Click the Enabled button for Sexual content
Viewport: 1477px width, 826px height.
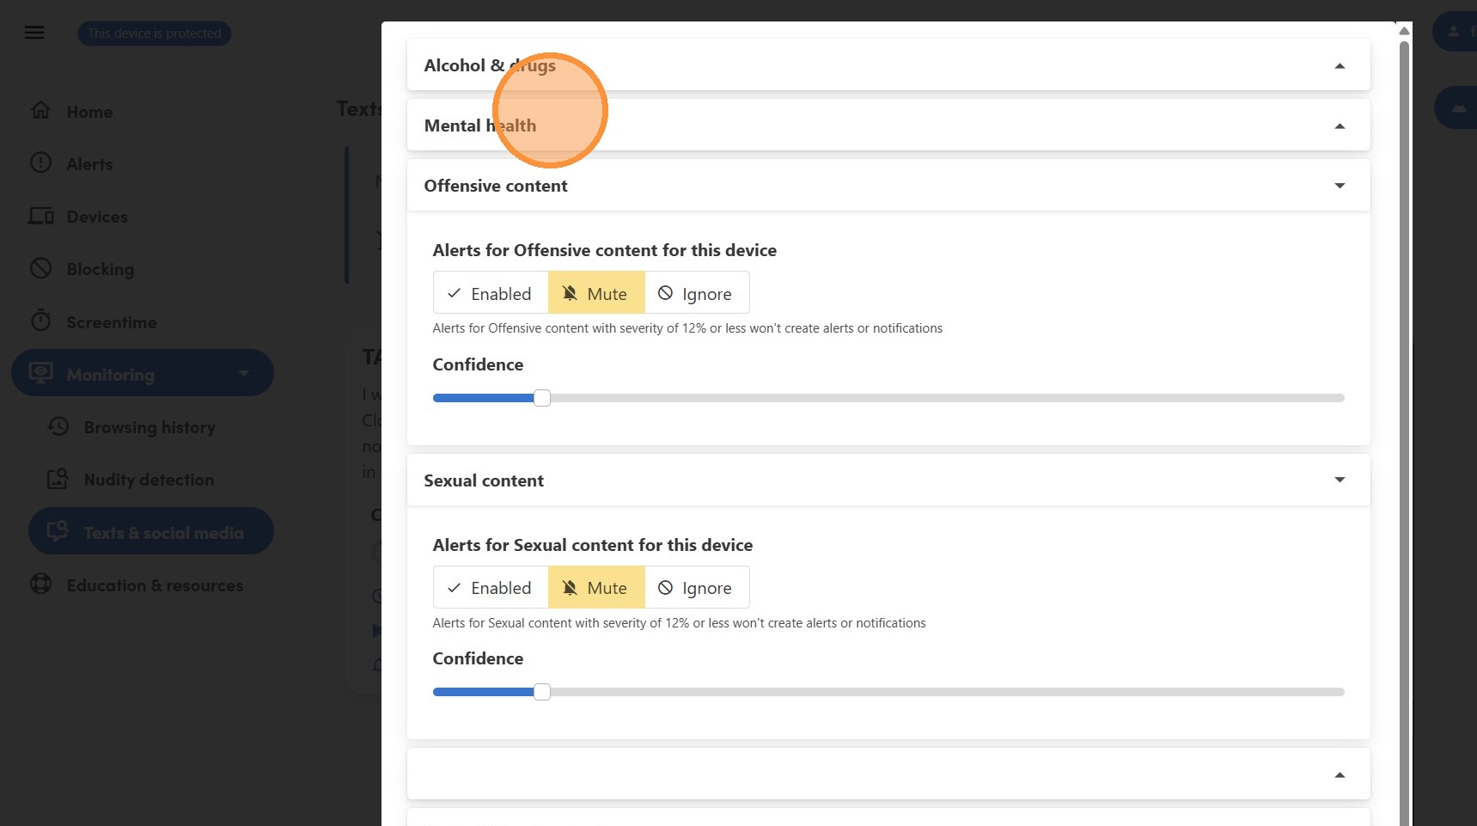click(x=491, y=588)
